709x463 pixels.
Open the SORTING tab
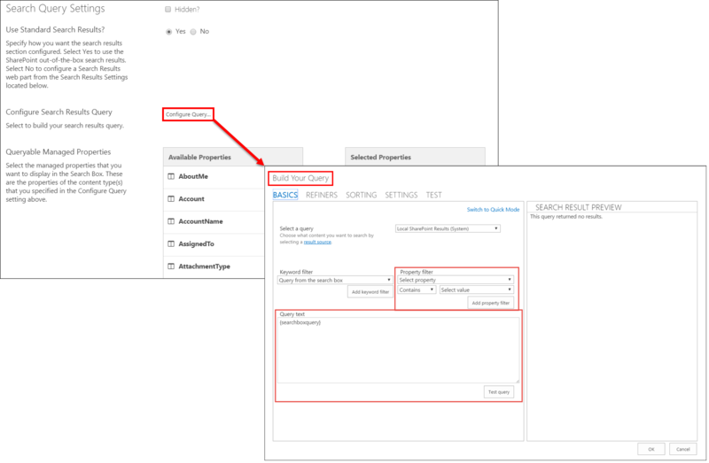pos(361,195)
